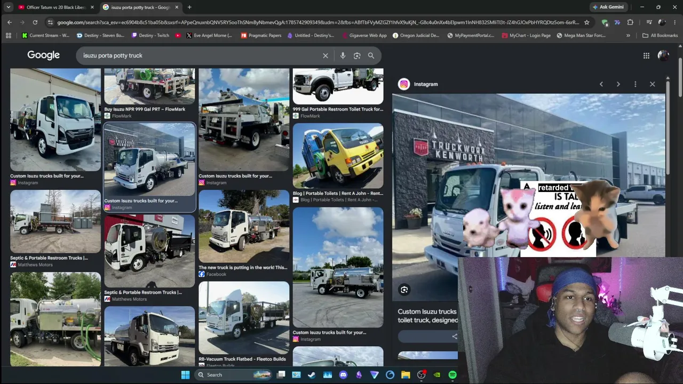The image size is (683, 384).
Task: Open the Google account avatar menu
Action: pyautogui.click(x=663, y=55)
